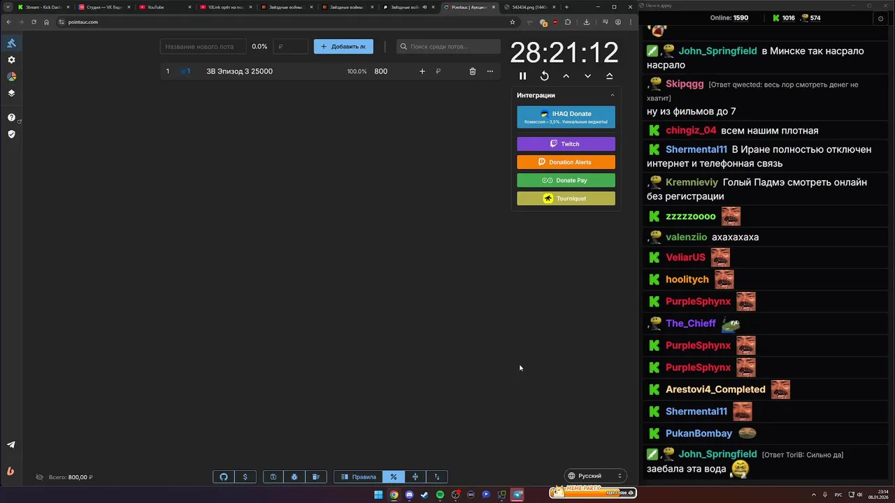The image size is (895, 503).
Task: Open the layers icon in left sidebar
Action: pyautogui.click(x=11, y=93)
